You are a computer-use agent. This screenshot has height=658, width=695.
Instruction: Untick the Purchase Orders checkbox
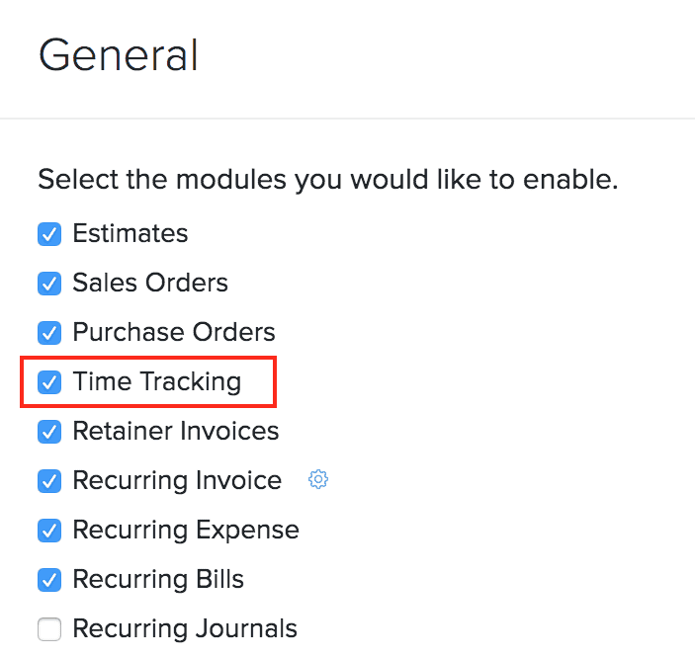point(49,333)
